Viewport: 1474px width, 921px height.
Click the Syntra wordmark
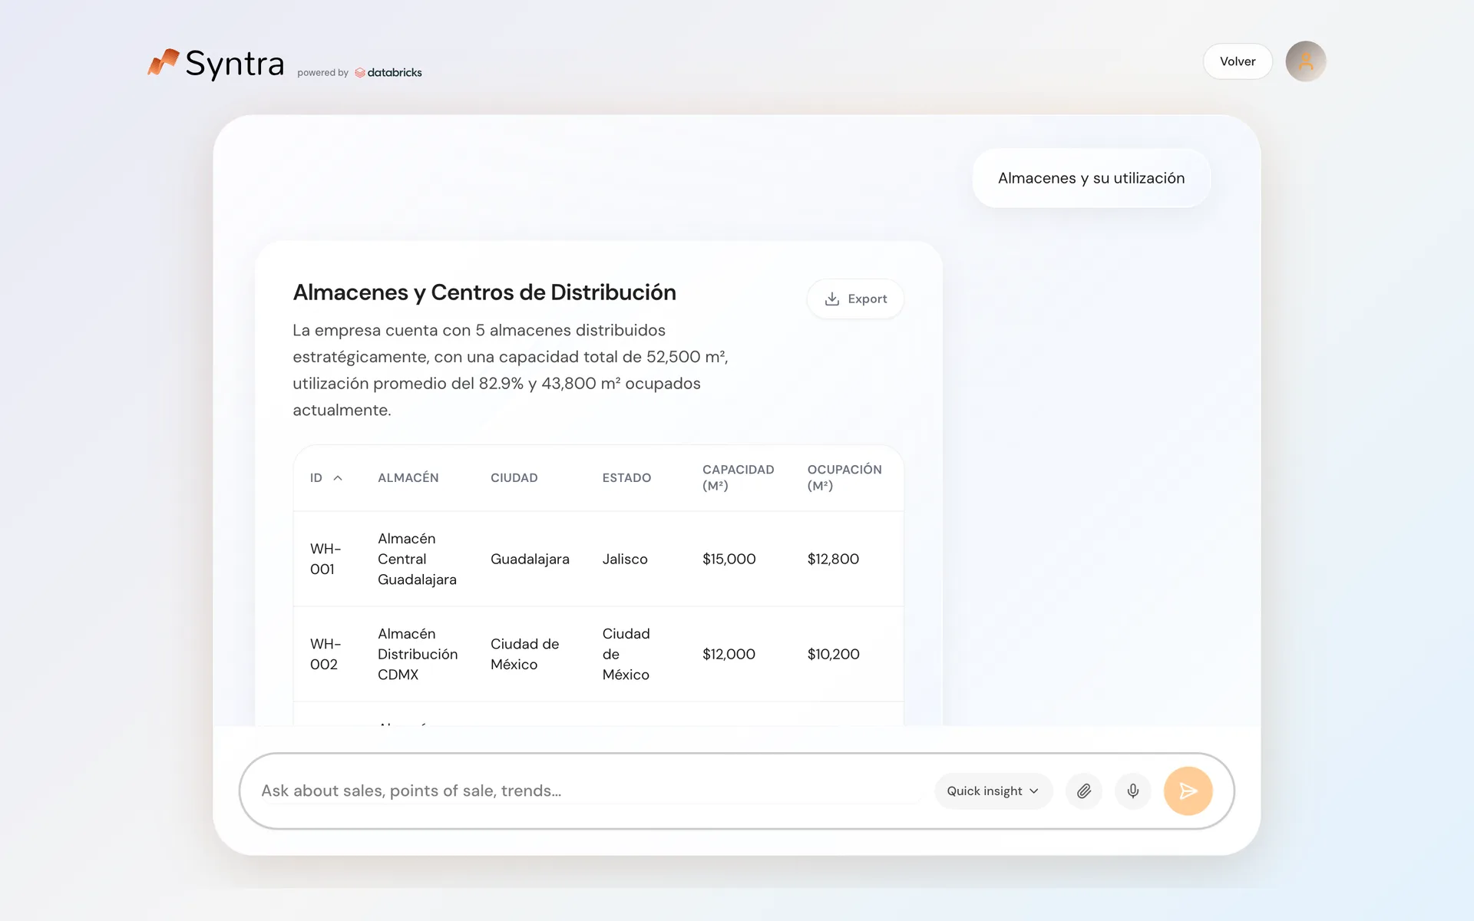[x=235, y=64]
